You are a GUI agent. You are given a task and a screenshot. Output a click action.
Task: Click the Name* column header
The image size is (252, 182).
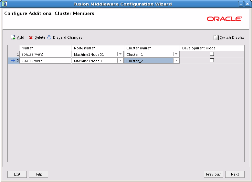tap(46, 48)
